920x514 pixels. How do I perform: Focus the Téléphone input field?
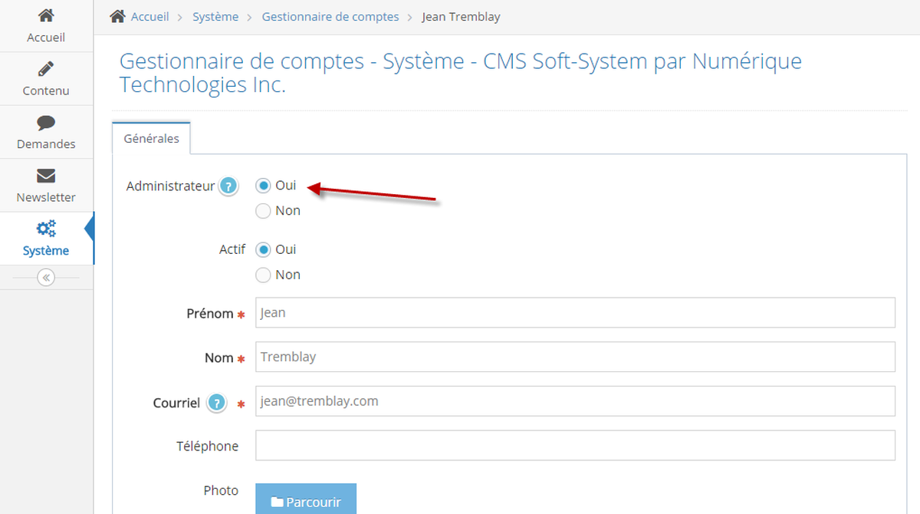click(x=575, y=445)
